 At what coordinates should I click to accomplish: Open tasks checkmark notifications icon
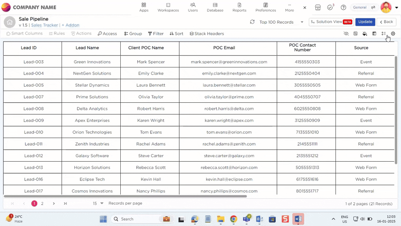click(330, 8)
